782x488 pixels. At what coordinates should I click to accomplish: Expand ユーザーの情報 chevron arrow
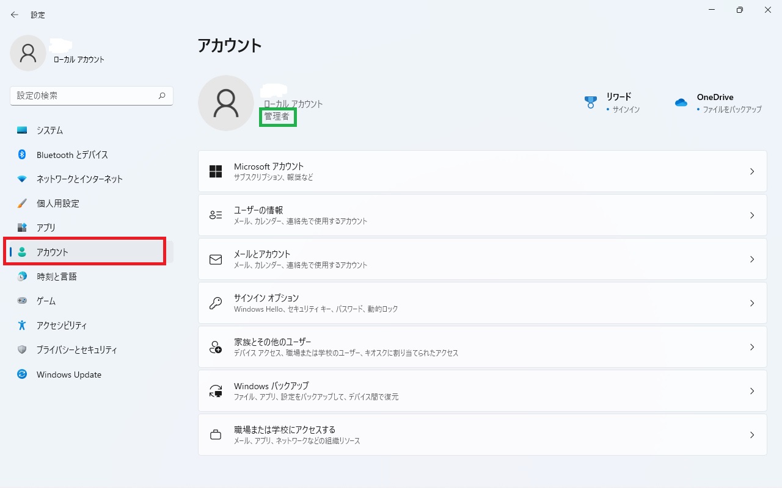point(752,215)
